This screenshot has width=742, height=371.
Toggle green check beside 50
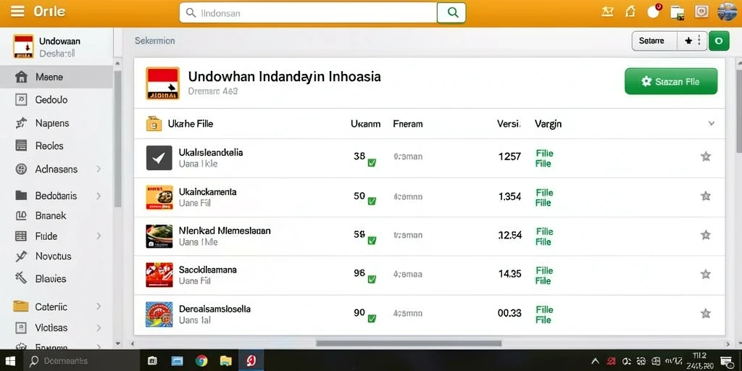tap(372, 201)
